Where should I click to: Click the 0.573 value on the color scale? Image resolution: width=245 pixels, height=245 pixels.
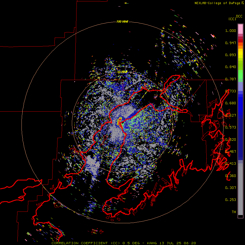tap(231, 127)
